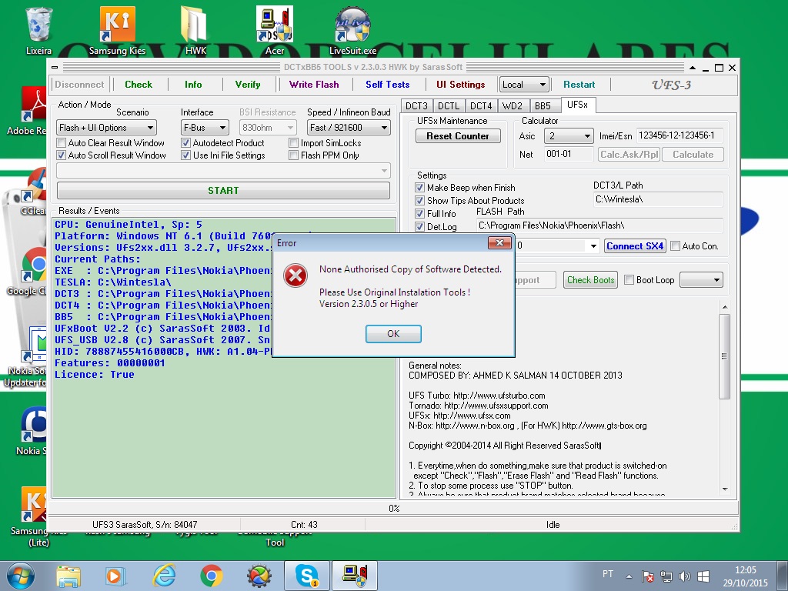Image resolution: width=788 pixels, height=591 pixels.
Task: Open the volume speaker icon in the tray
Action: pos(684,576)
